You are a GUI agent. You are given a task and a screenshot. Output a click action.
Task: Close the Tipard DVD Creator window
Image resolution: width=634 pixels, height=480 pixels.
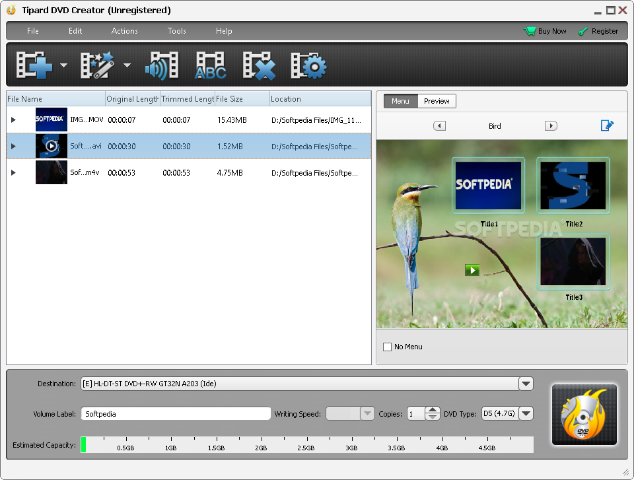tap(623, 10)
